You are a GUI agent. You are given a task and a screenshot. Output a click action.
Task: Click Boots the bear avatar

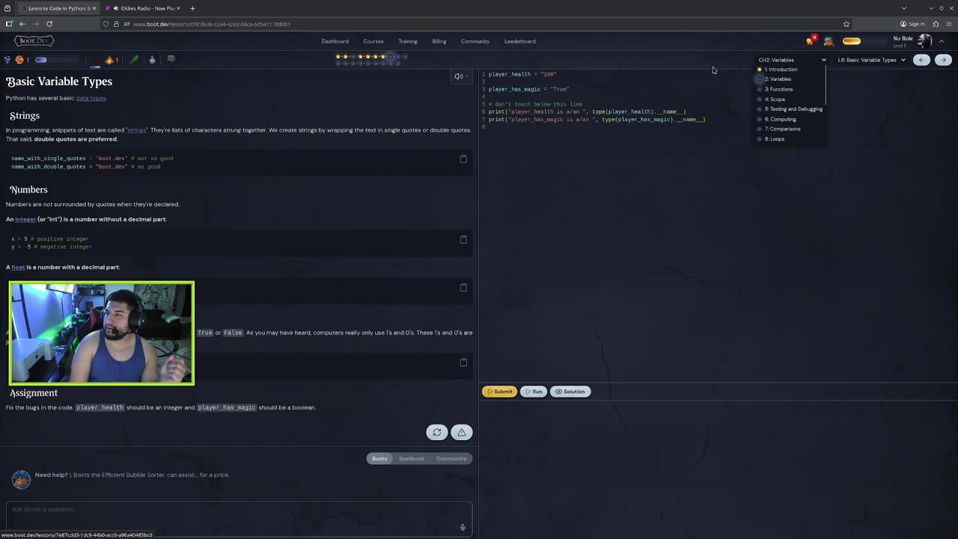click(x=21, y=479)
